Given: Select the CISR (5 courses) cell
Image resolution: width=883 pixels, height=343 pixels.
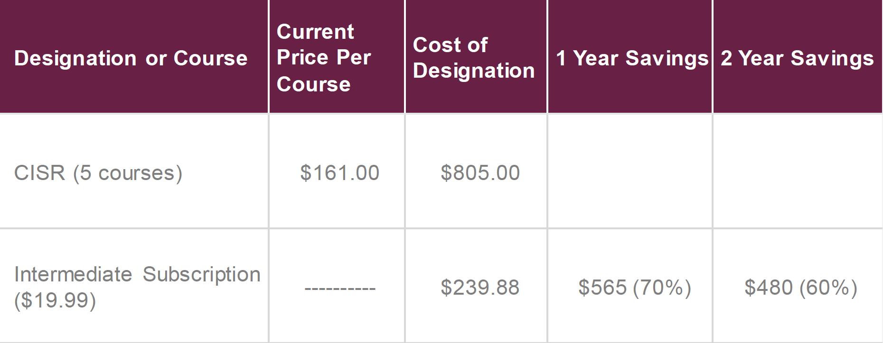Looking at the screenshot, I should (x=134, y=171).
